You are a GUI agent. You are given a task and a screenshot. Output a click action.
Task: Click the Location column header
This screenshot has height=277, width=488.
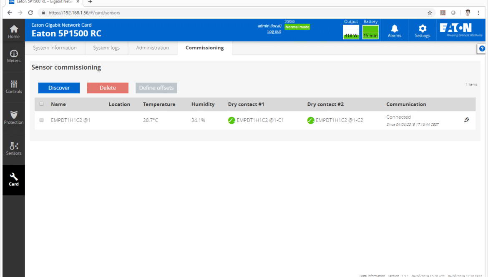click(119, 104)
